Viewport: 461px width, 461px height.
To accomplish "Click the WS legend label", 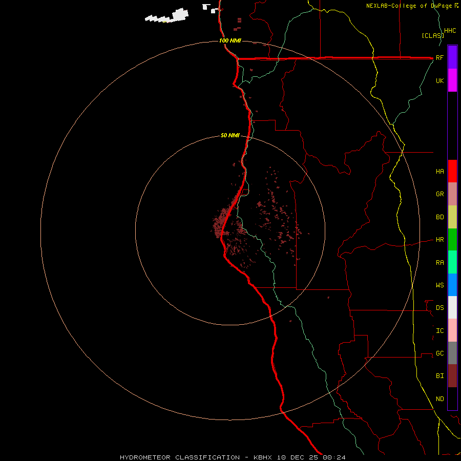I will pyautogui.click(x=439, y=285).
